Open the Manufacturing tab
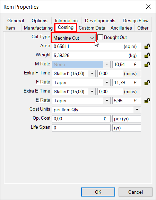The image size is (156, 200). click(x=38, y=28)
